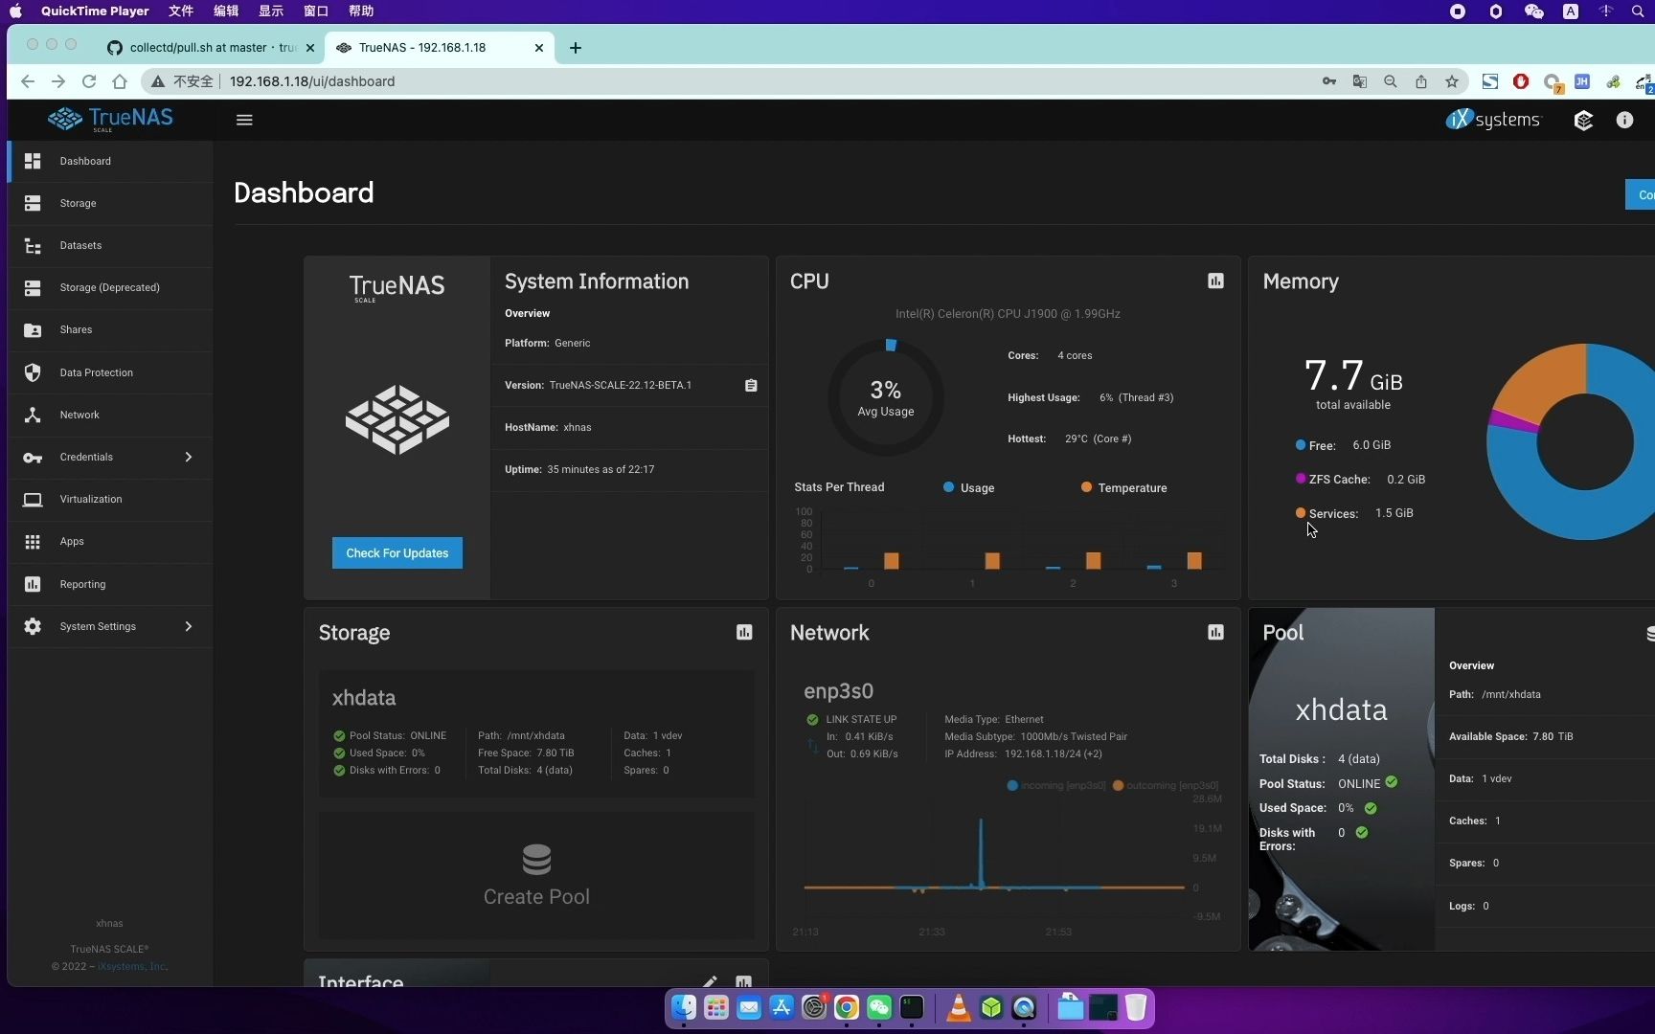Open the Dashboard sidebar item

(x=110, y=161)
